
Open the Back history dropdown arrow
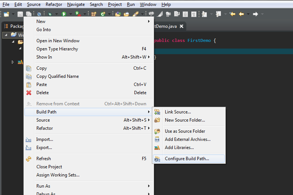[248, 14]
